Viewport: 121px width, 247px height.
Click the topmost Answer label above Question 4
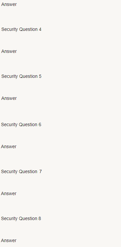9,4
